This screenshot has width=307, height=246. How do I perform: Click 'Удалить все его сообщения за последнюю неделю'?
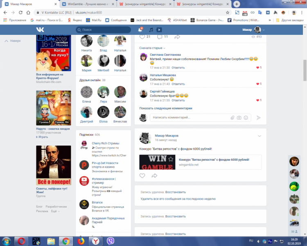pos(178,199)
